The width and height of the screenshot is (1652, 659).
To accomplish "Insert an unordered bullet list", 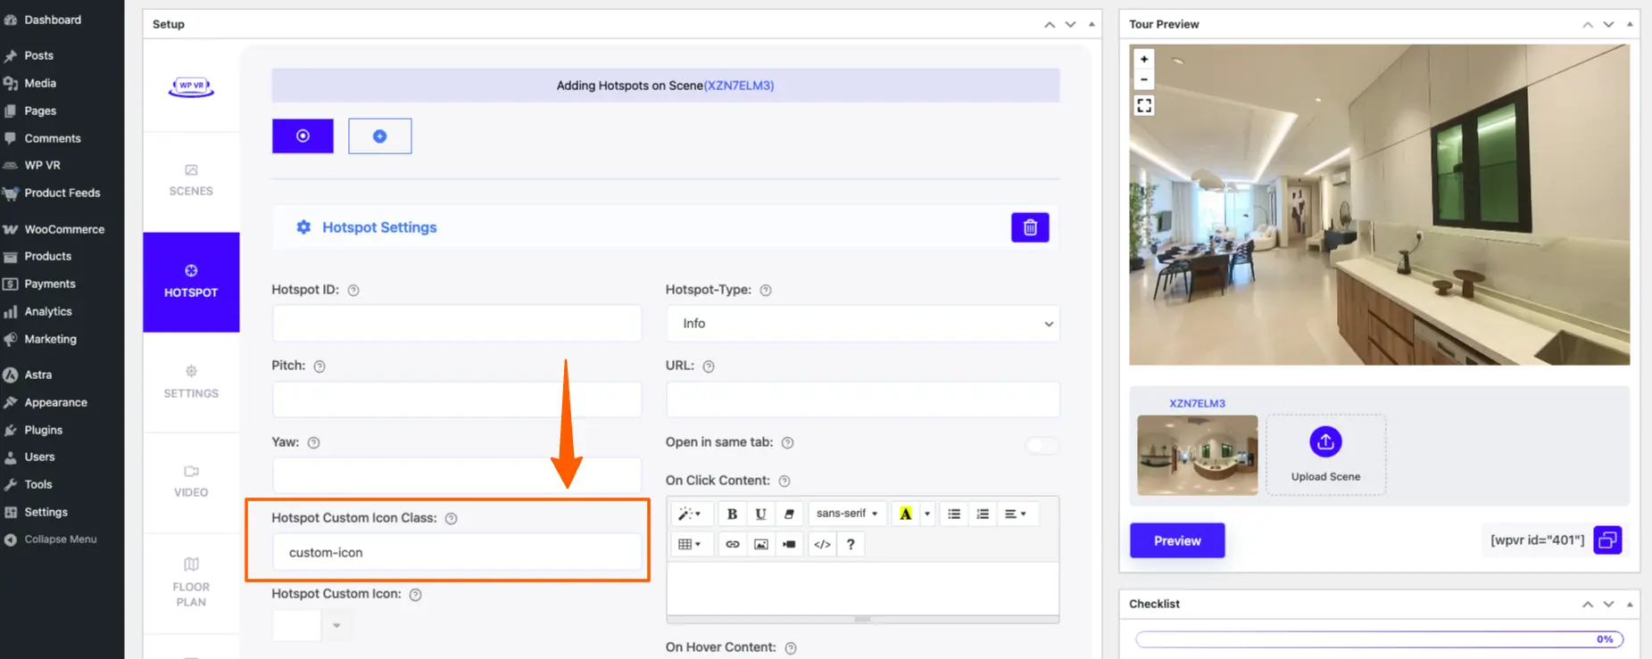I will 954,514.
